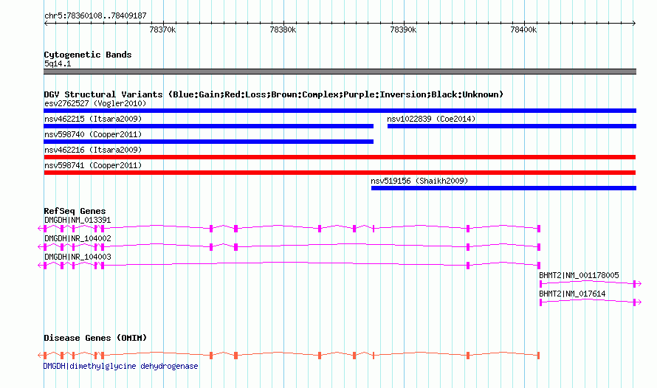Select the BHMT2 NM_017614 transcript glyph
The image size is (657, 388).
point(590,302)
